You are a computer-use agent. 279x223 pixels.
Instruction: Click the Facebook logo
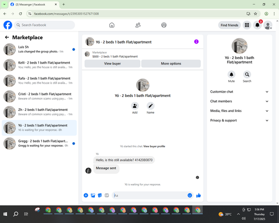pyautogui.click(x=8, y=25)
